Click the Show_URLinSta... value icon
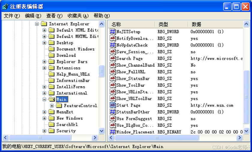Image resolution: width=252 pixels, height=152 pixels. tap(112, 92)
